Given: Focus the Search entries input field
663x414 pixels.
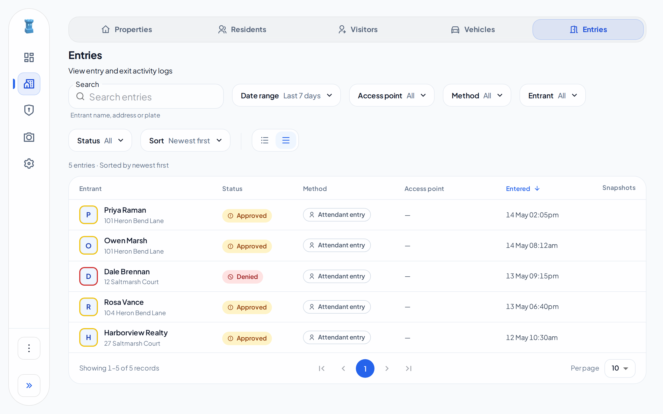Looking at the screenshot, I should click(146, 96).
